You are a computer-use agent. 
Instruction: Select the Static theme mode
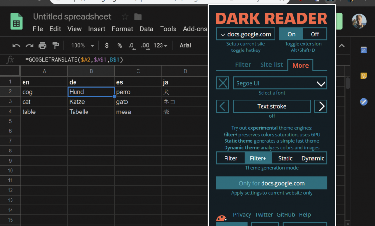click(x=285, y=158)
